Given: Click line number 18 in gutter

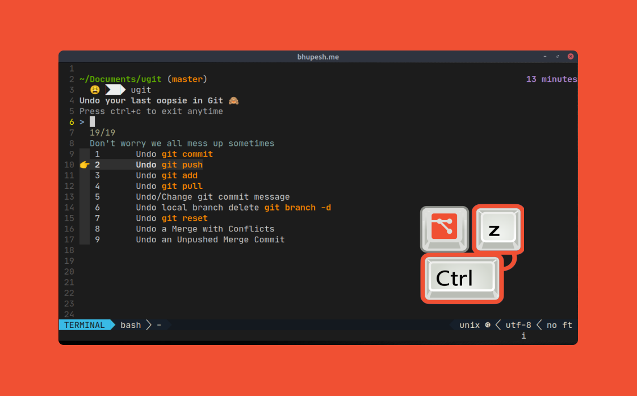Looking at the screenshot, I should point(69,250).
